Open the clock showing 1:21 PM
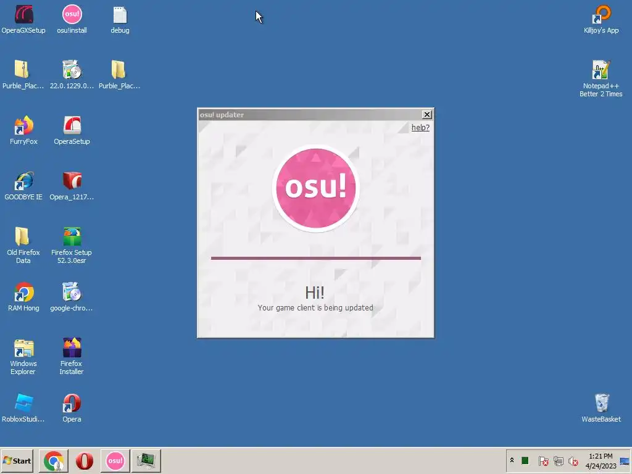Image resolution: width=632 pixels, height=474 pixels. click(x=601, y=461)
